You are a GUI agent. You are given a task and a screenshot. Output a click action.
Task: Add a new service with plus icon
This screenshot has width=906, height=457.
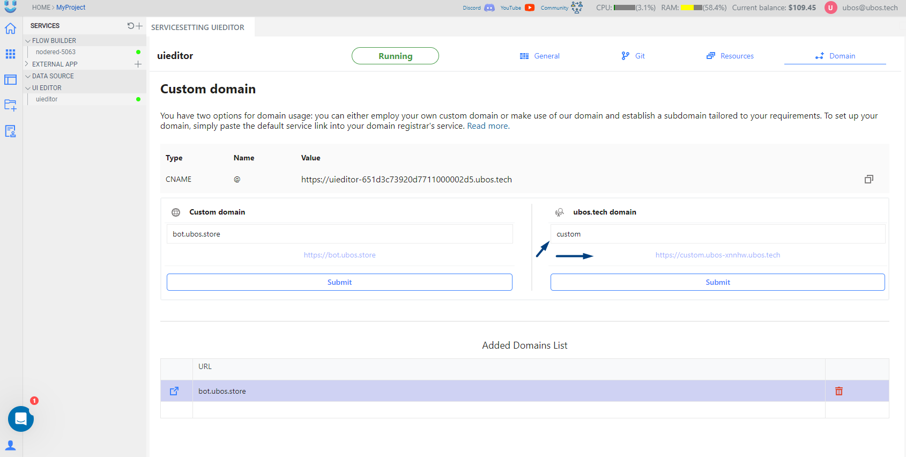(x=139, y=26)
